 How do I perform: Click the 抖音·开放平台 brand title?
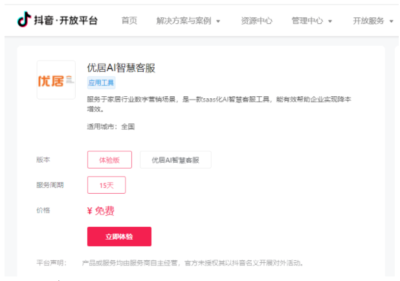click(66, 21)
